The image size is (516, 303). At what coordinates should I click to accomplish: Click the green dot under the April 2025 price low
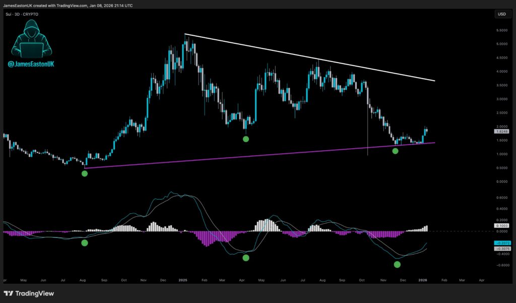[246, 139]
